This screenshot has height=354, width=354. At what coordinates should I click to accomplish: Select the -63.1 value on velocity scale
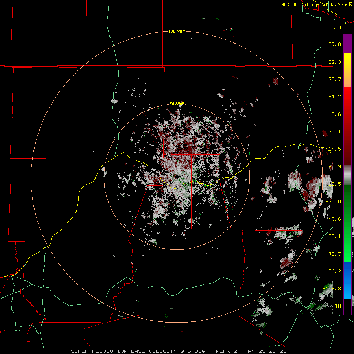coord(333,236)
